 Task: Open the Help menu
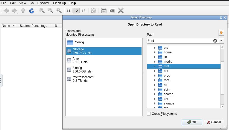pos(73,3)
